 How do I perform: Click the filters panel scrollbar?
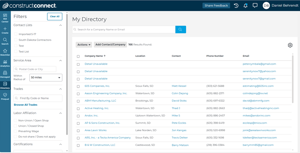click(x=67, y=75)
